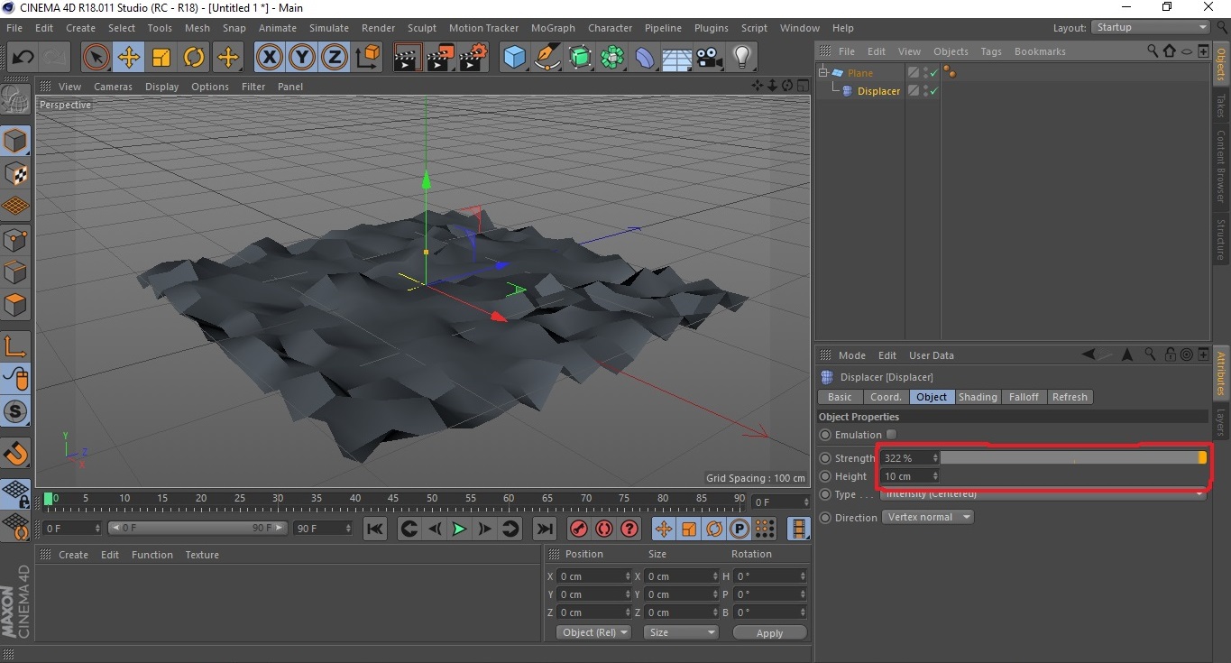
Task: Click the Coordinate System icon
Action: (368, 58)
